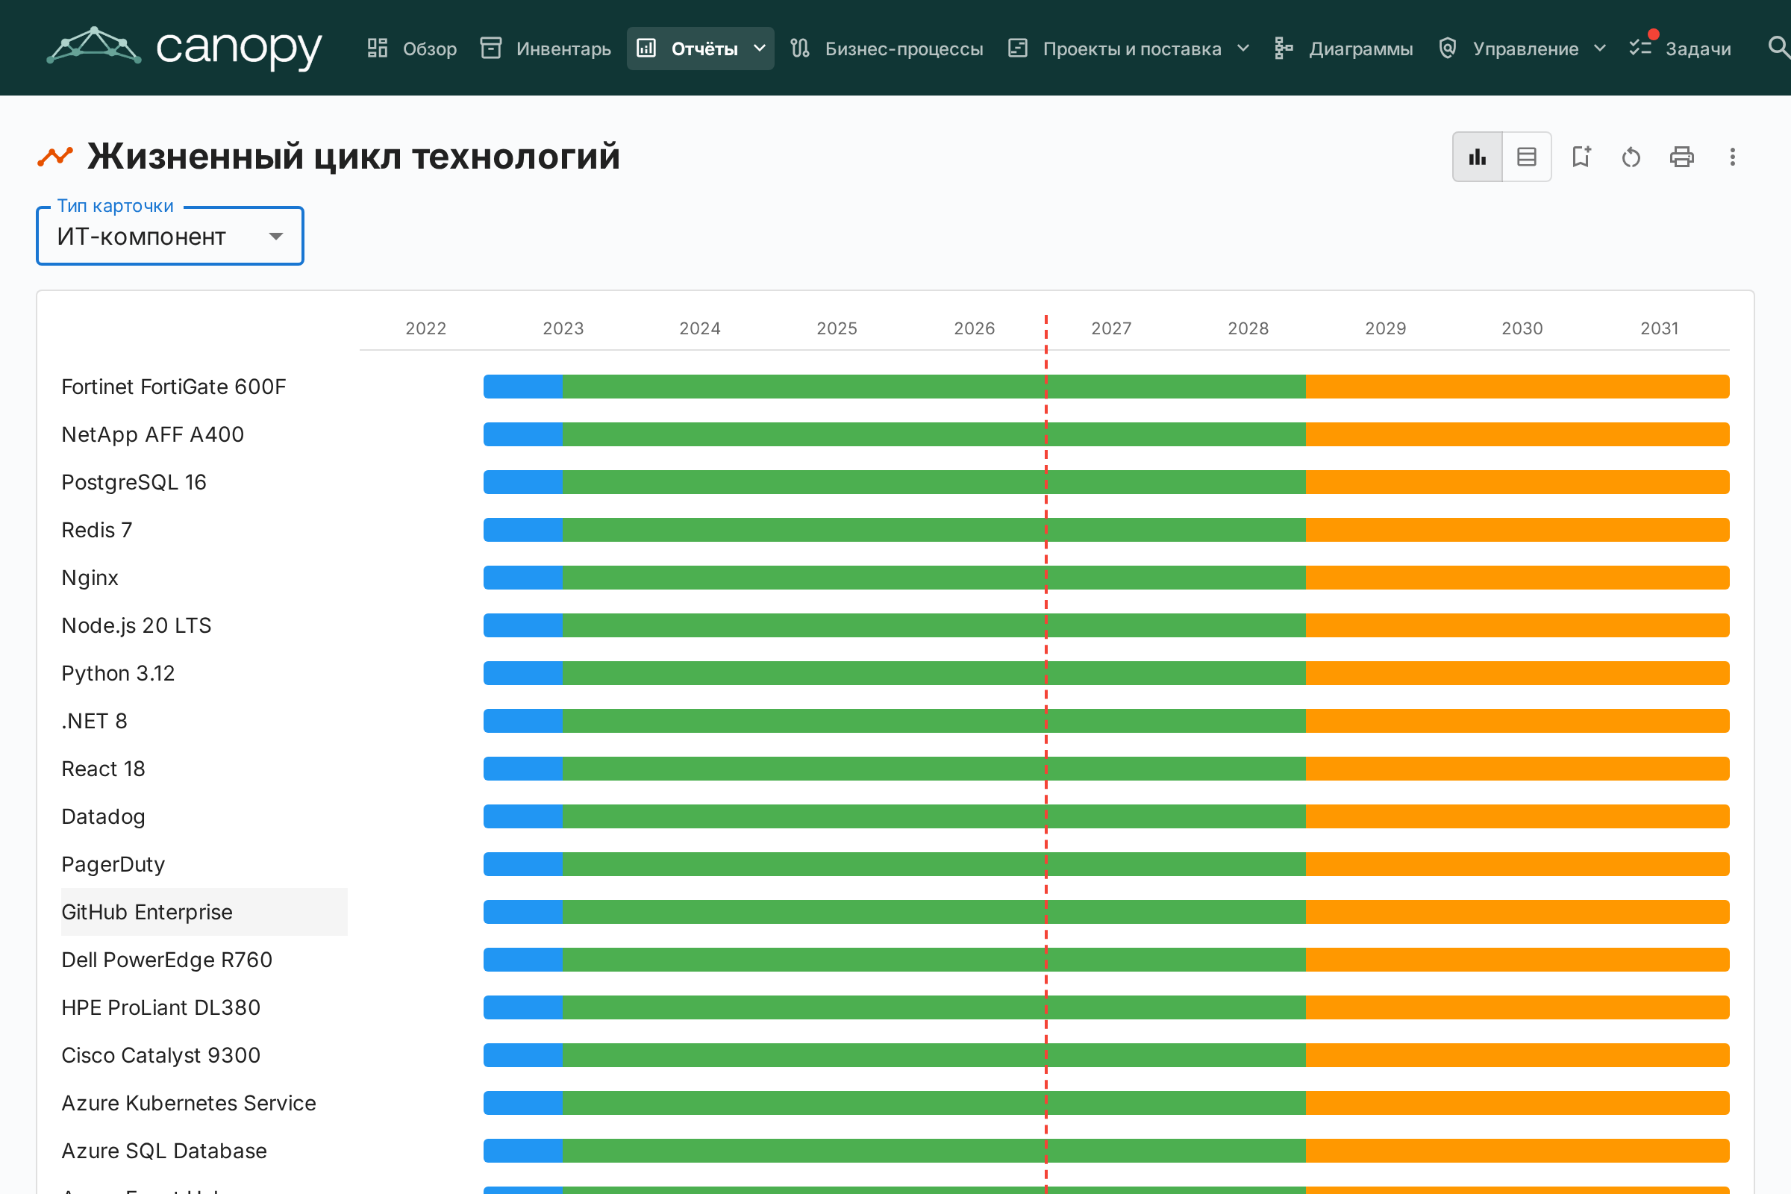
Task: Open the Тип карточки dropdown
Action: (x=170, y=236)
